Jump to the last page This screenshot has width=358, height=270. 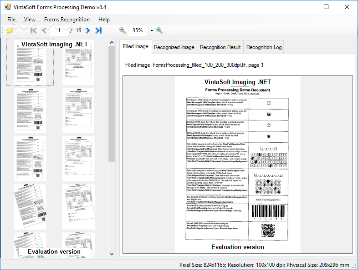point(98,30)
